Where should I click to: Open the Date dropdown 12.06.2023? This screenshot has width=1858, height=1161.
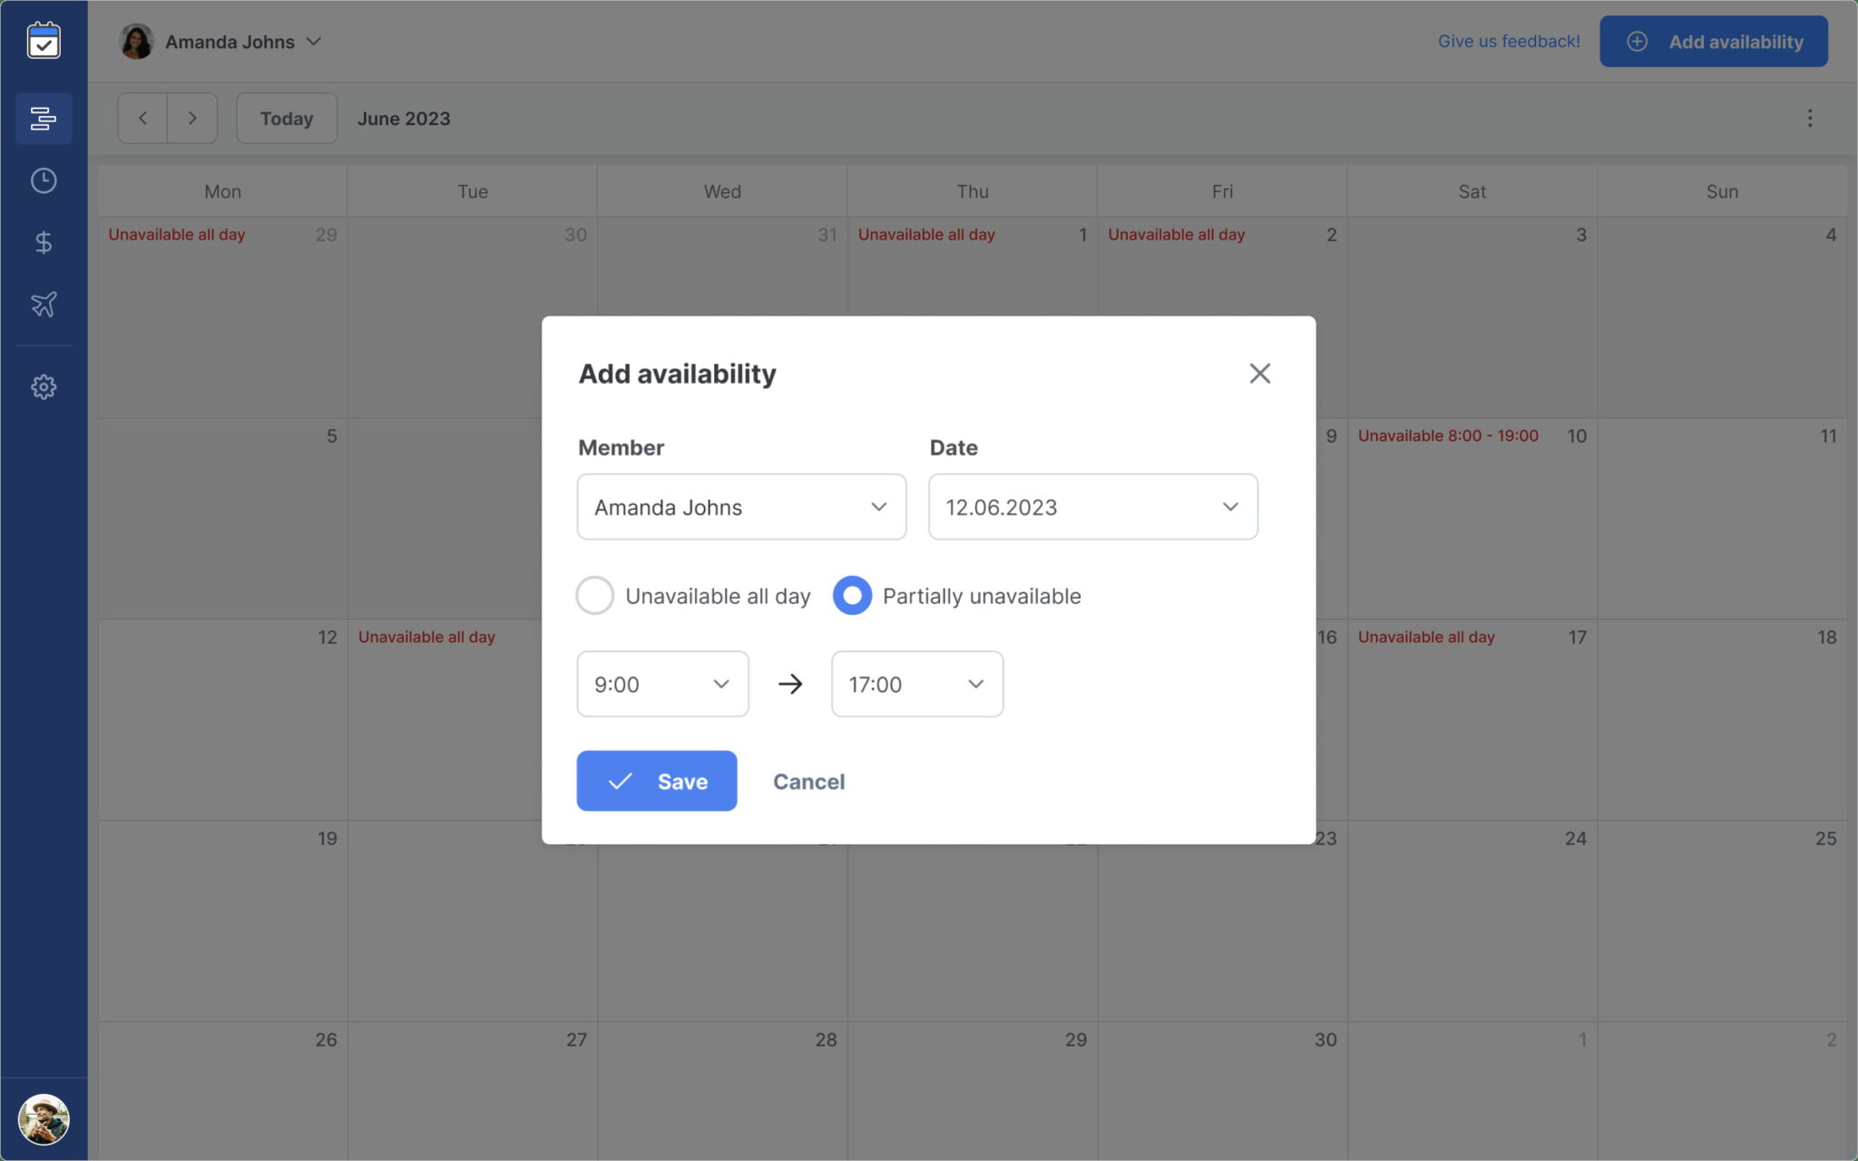click(x=1092, y=507)
